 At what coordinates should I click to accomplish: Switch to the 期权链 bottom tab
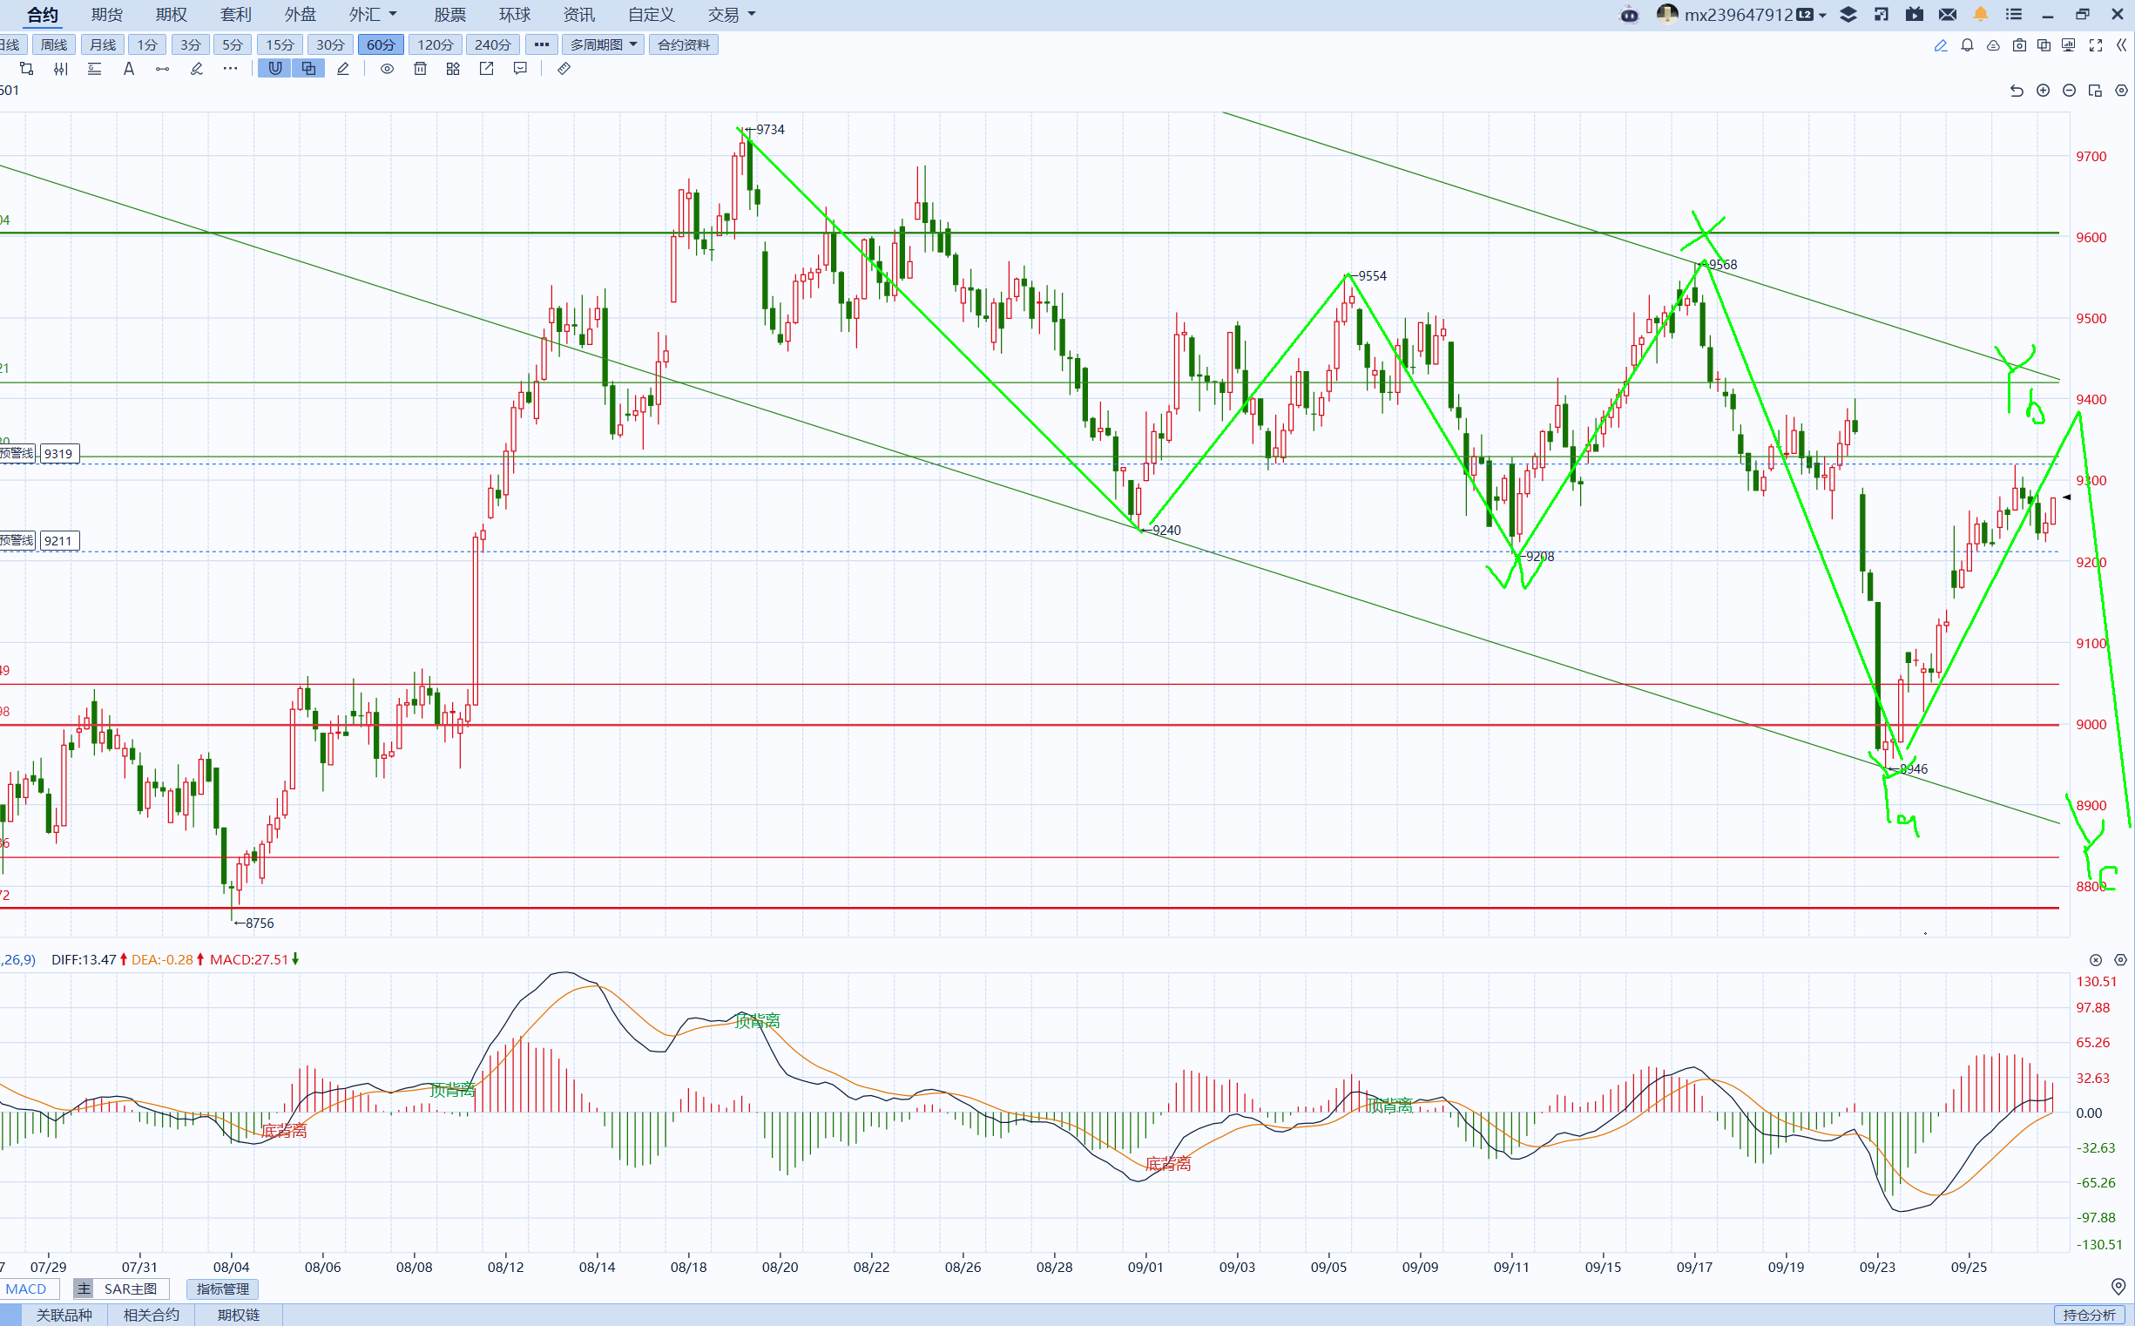tap(239, 1315)
